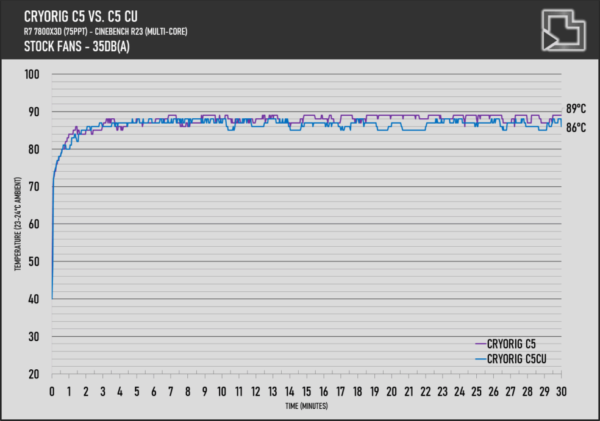The width and height of the screenshot is (600, 421).
Task: Click the 70 label on the temperature axis
Action: point(34,187)
